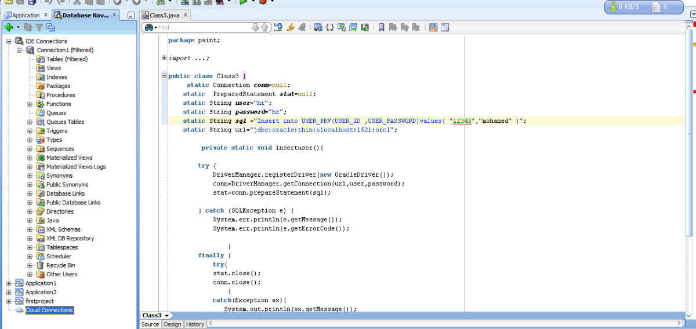Open the Design view tab
696x329 pixels.
coord(172,324)
